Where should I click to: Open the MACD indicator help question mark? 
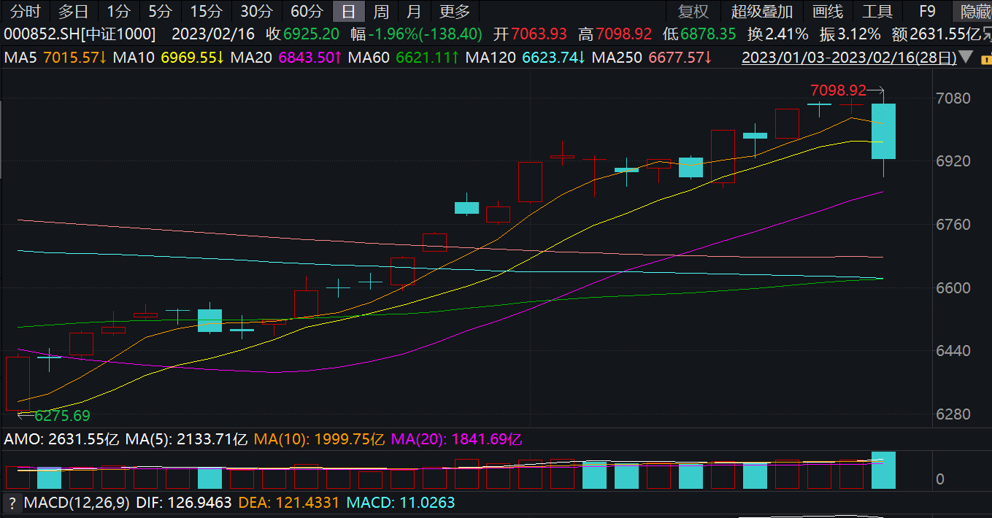12,503
